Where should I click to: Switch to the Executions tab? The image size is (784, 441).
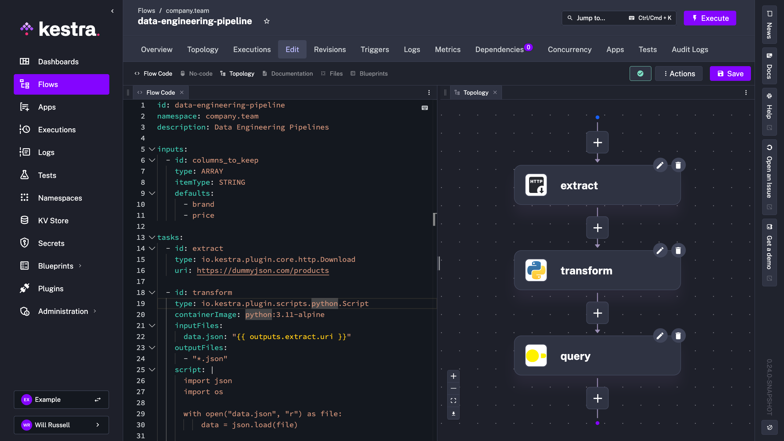pyautogui.click(x=252, y=49)
